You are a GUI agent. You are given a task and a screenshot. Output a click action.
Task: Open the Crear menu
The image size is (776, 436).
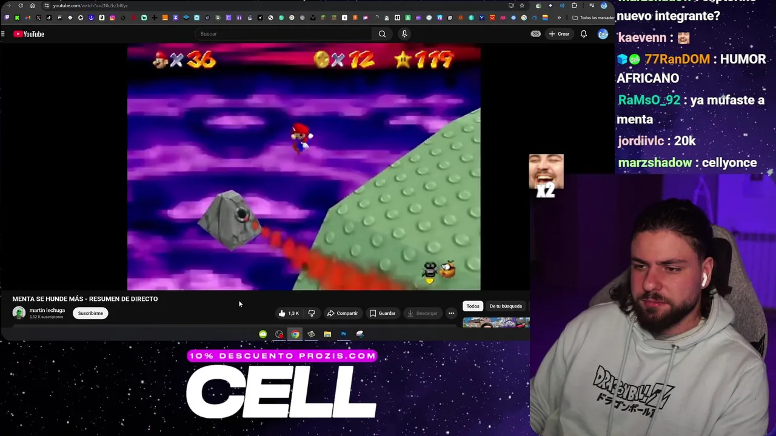point(559,34)
